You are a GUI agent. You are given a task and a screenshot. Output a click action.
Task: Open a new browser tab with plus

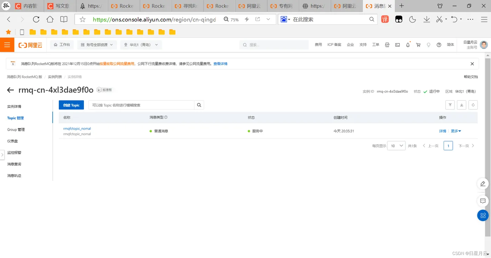coord(402,6)
